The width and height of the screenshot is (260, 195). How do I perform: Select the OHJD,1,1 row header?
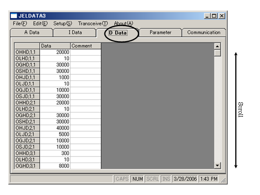click(27, 77)
